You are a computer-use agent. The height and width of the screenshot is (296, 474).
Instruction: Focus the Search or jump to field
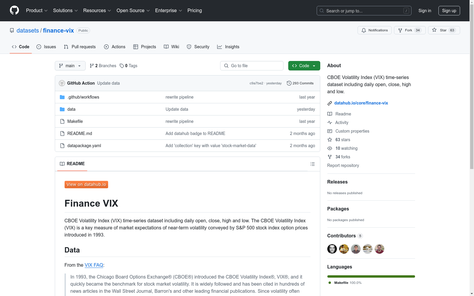(x=364, y=11)
